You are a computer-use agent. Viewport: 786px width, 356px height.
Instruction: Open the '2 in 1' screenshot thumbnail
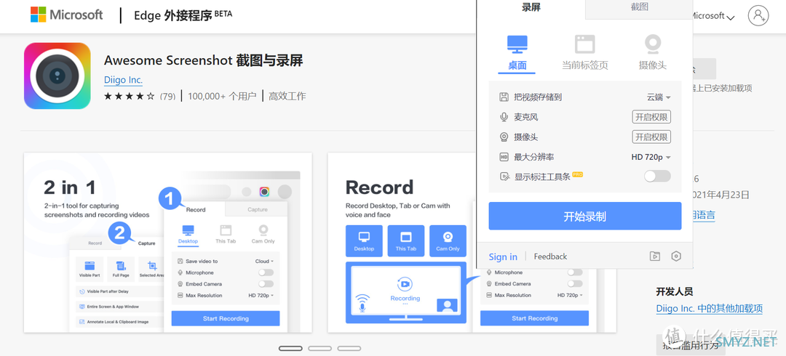(x=168, y=243)
